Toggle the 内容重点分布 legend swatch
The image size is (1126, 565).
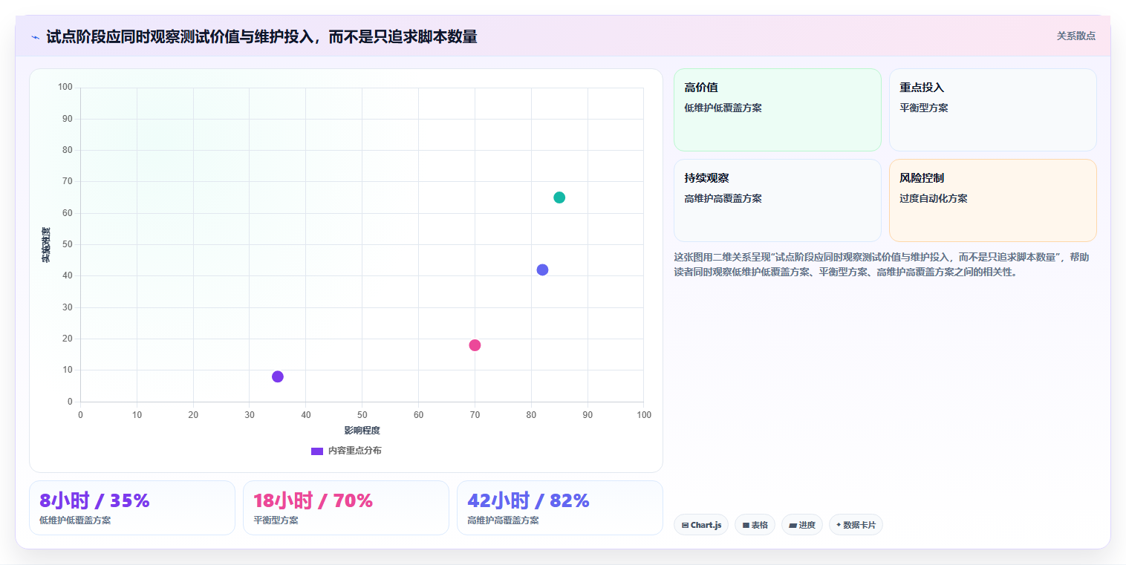tap(317, 451)
